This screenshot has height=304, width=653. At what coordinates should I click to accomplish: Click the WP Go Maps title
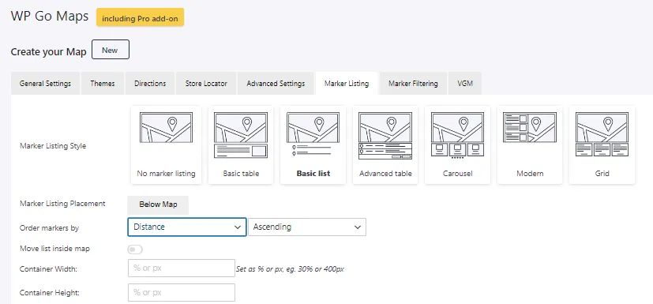click(50, 16)
